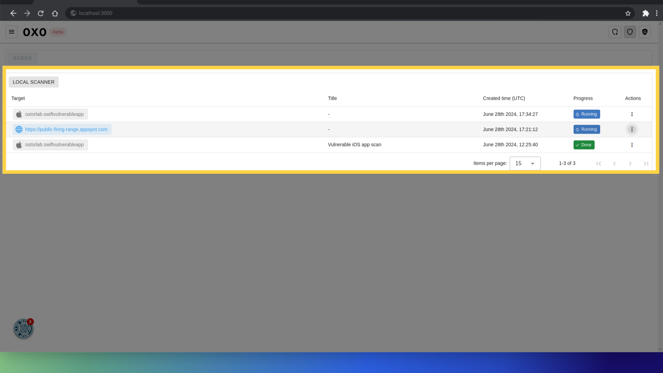Click the Created time (UTC) column header
Screen dimensions: 663x373
click(504, 98)
